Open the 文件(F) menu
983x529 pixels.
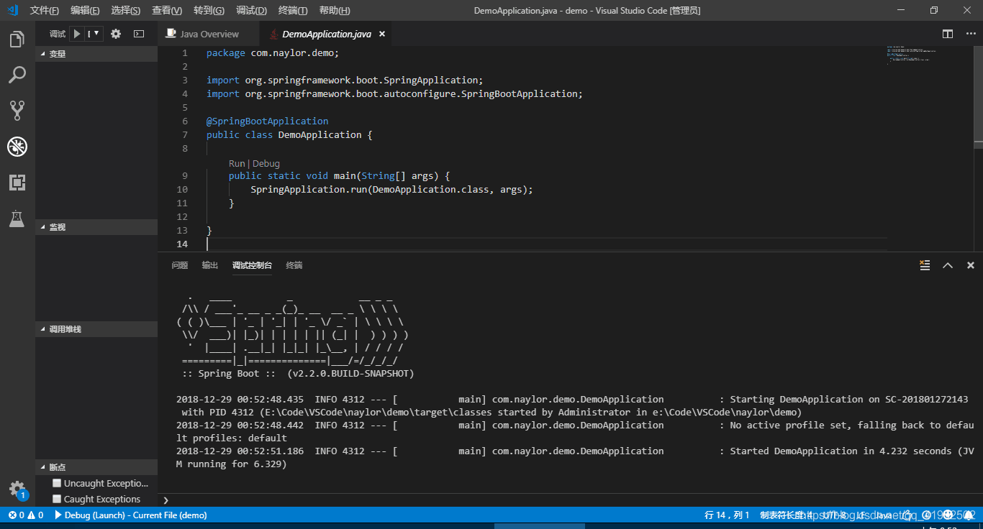pyautogui.click(x=45, y=11)
